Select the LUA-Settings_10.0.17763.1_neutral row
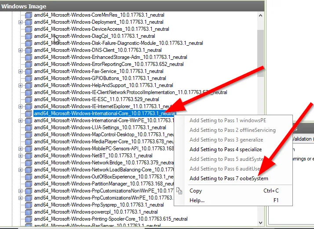Image resolution: width=314 pixels, height=229 pixels. pos(100,127)
